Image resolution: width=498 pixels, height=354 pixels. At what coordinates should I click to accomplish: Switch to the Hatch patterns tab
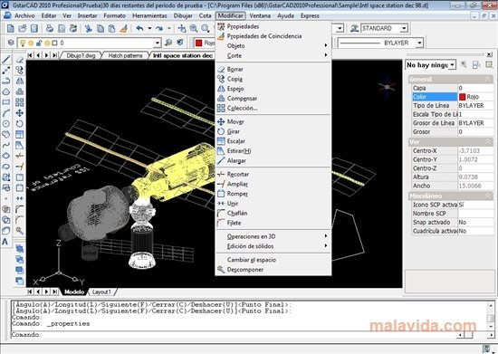click(x=125, y=55)
